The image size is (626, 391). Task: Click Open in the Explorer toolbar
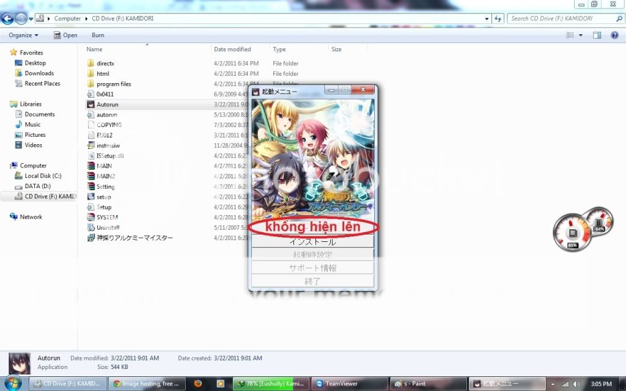coord(65,35)
